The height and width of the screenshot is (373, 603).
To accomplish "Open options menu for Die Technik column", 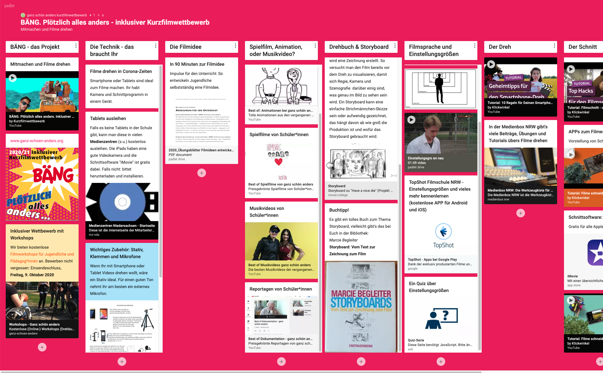I will point(155,46).
